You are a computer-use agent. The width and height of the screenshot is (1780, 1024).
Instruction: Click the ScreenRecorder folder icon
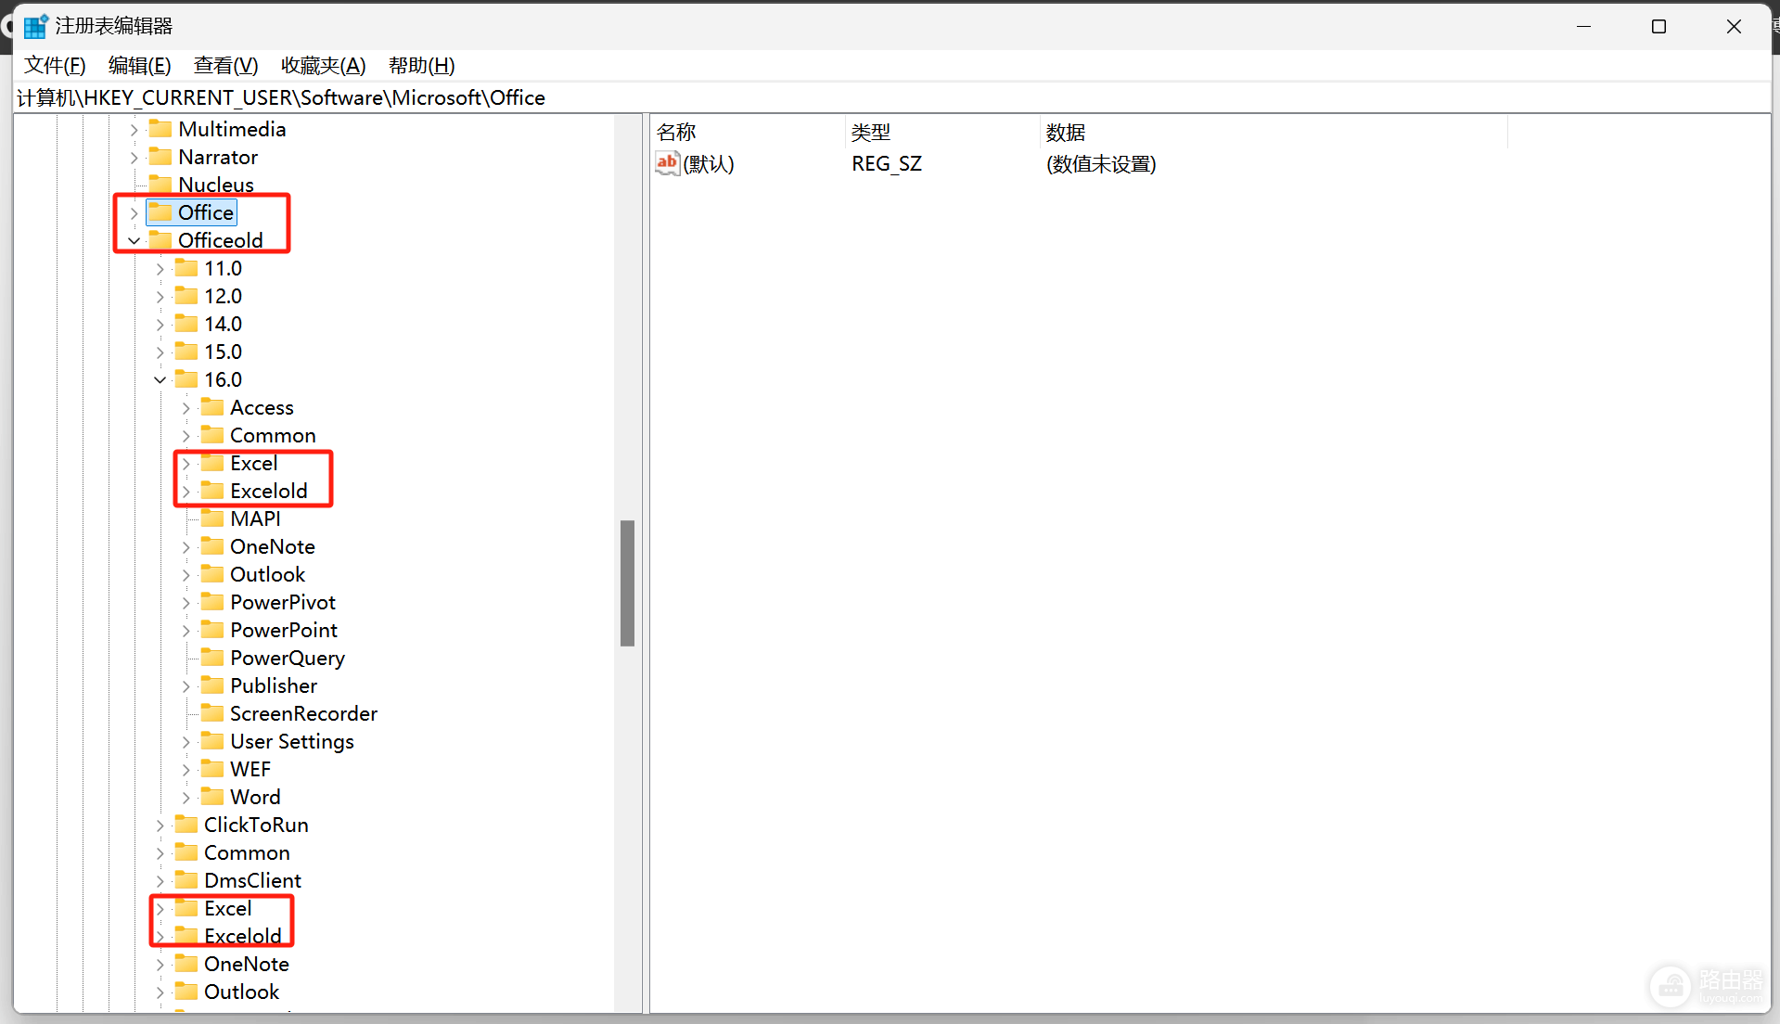(212, 712)
